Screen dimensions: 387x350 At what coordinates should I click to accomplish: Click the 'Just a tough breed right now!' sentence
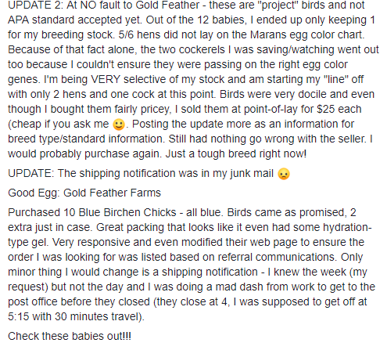click(236, 153)
